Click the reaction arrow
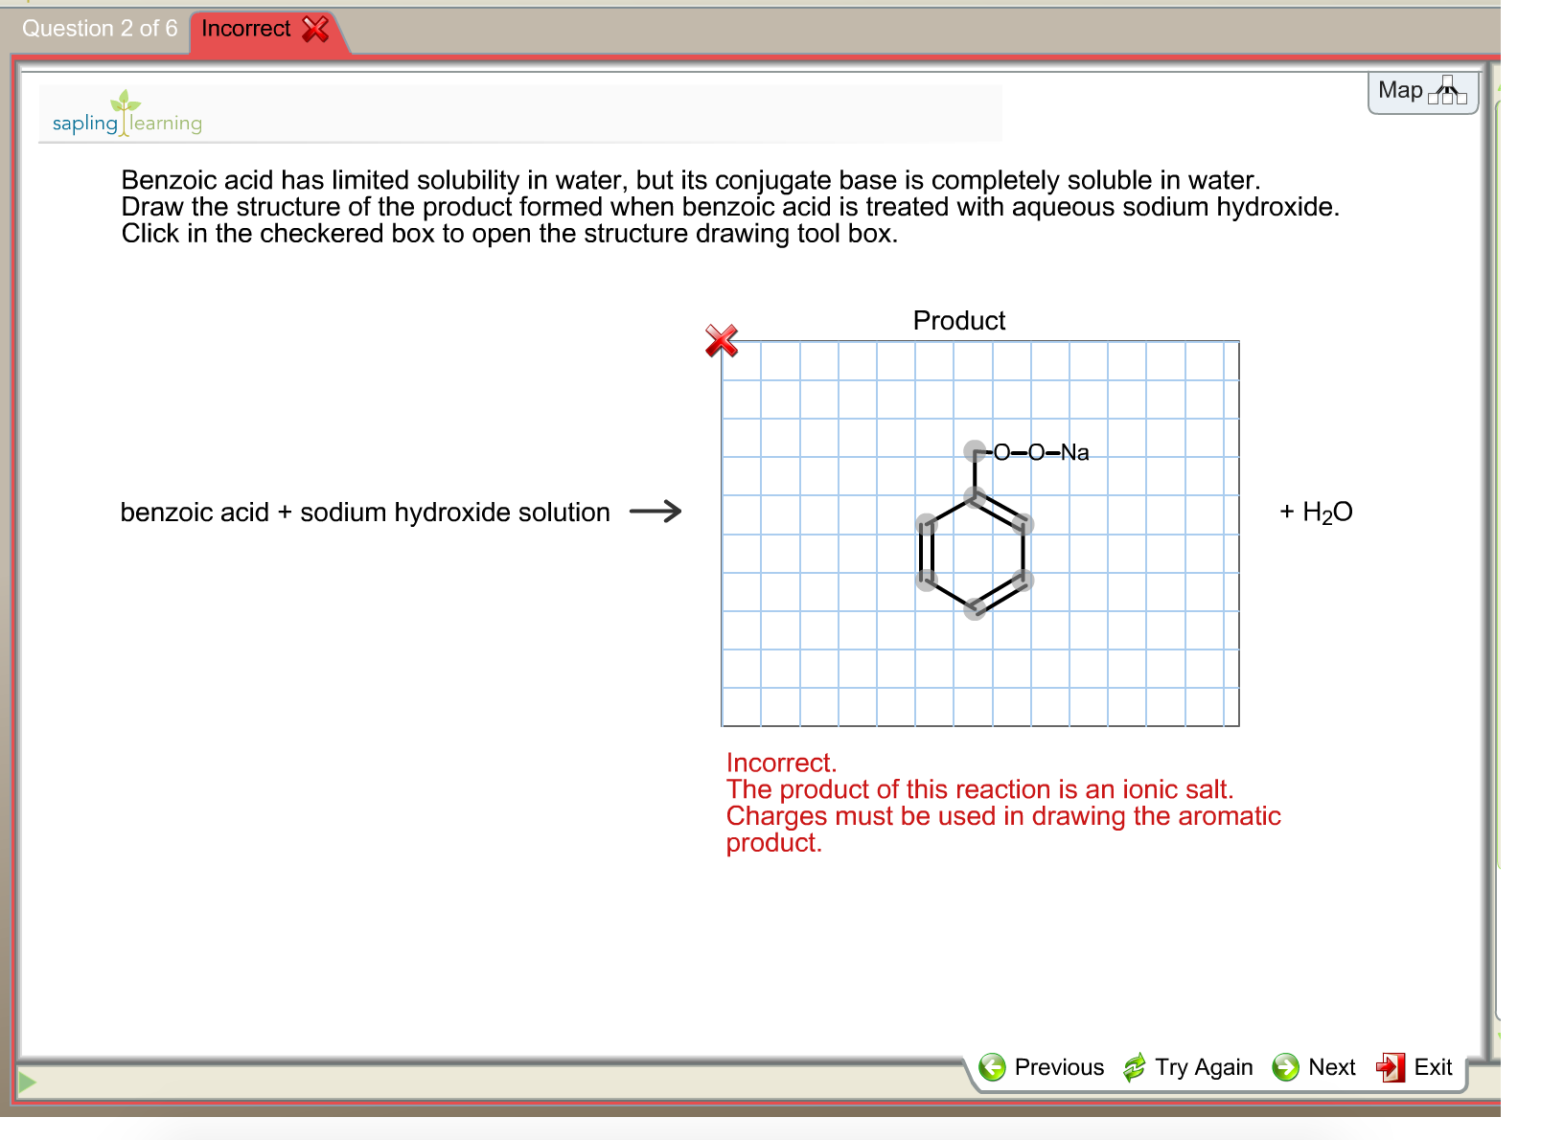Screen dimensions: 1541x1140 tap(655, 512)
